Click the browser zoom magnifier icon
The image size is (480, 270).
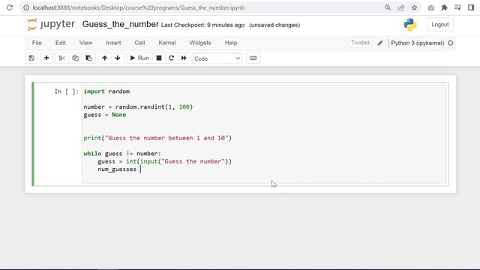coord(388,7)
